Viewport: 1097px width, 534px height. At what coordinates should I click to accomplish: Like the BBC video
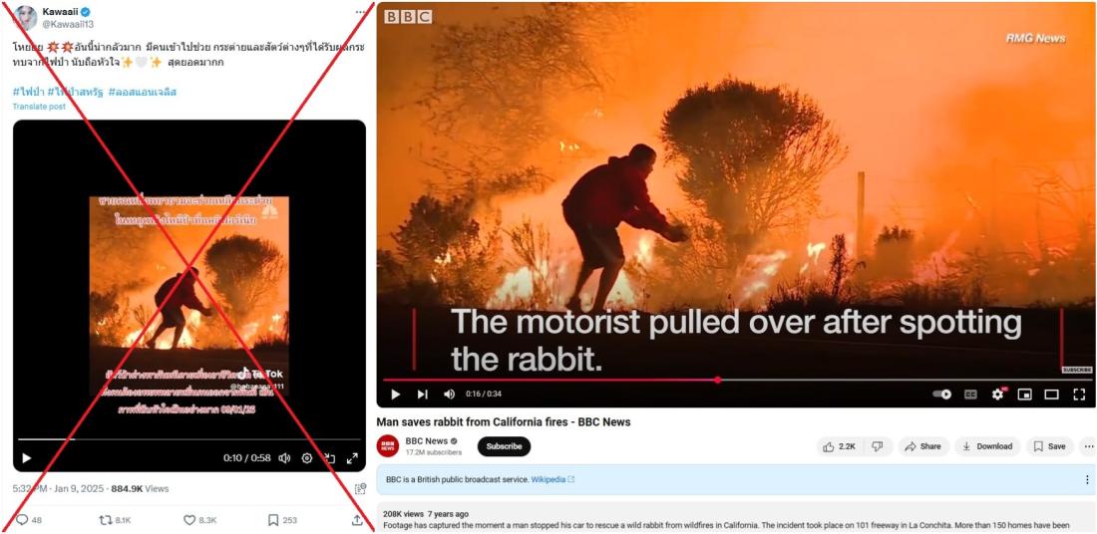pos(840,446)
